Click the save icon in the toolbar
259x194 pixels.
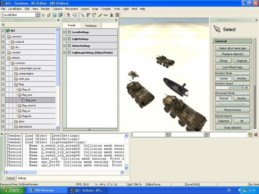pyautogui.click(x=54, y=15)
